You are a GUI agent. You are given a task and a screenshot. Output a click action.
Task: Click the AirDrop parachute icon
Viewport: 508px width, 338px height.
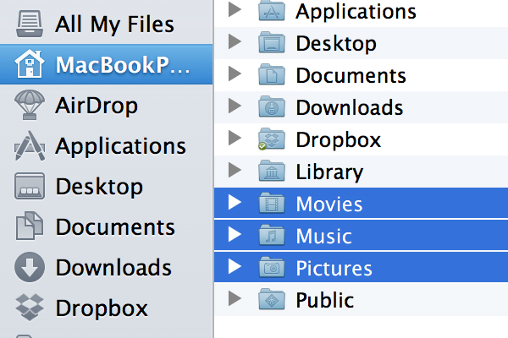pos(30,105)
